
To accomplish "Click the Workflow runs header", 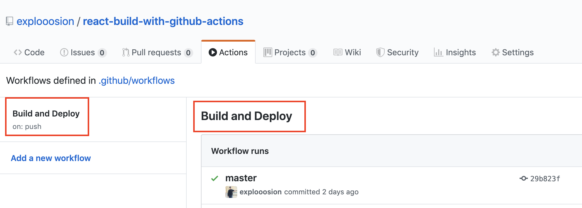I will pos(240,151).
